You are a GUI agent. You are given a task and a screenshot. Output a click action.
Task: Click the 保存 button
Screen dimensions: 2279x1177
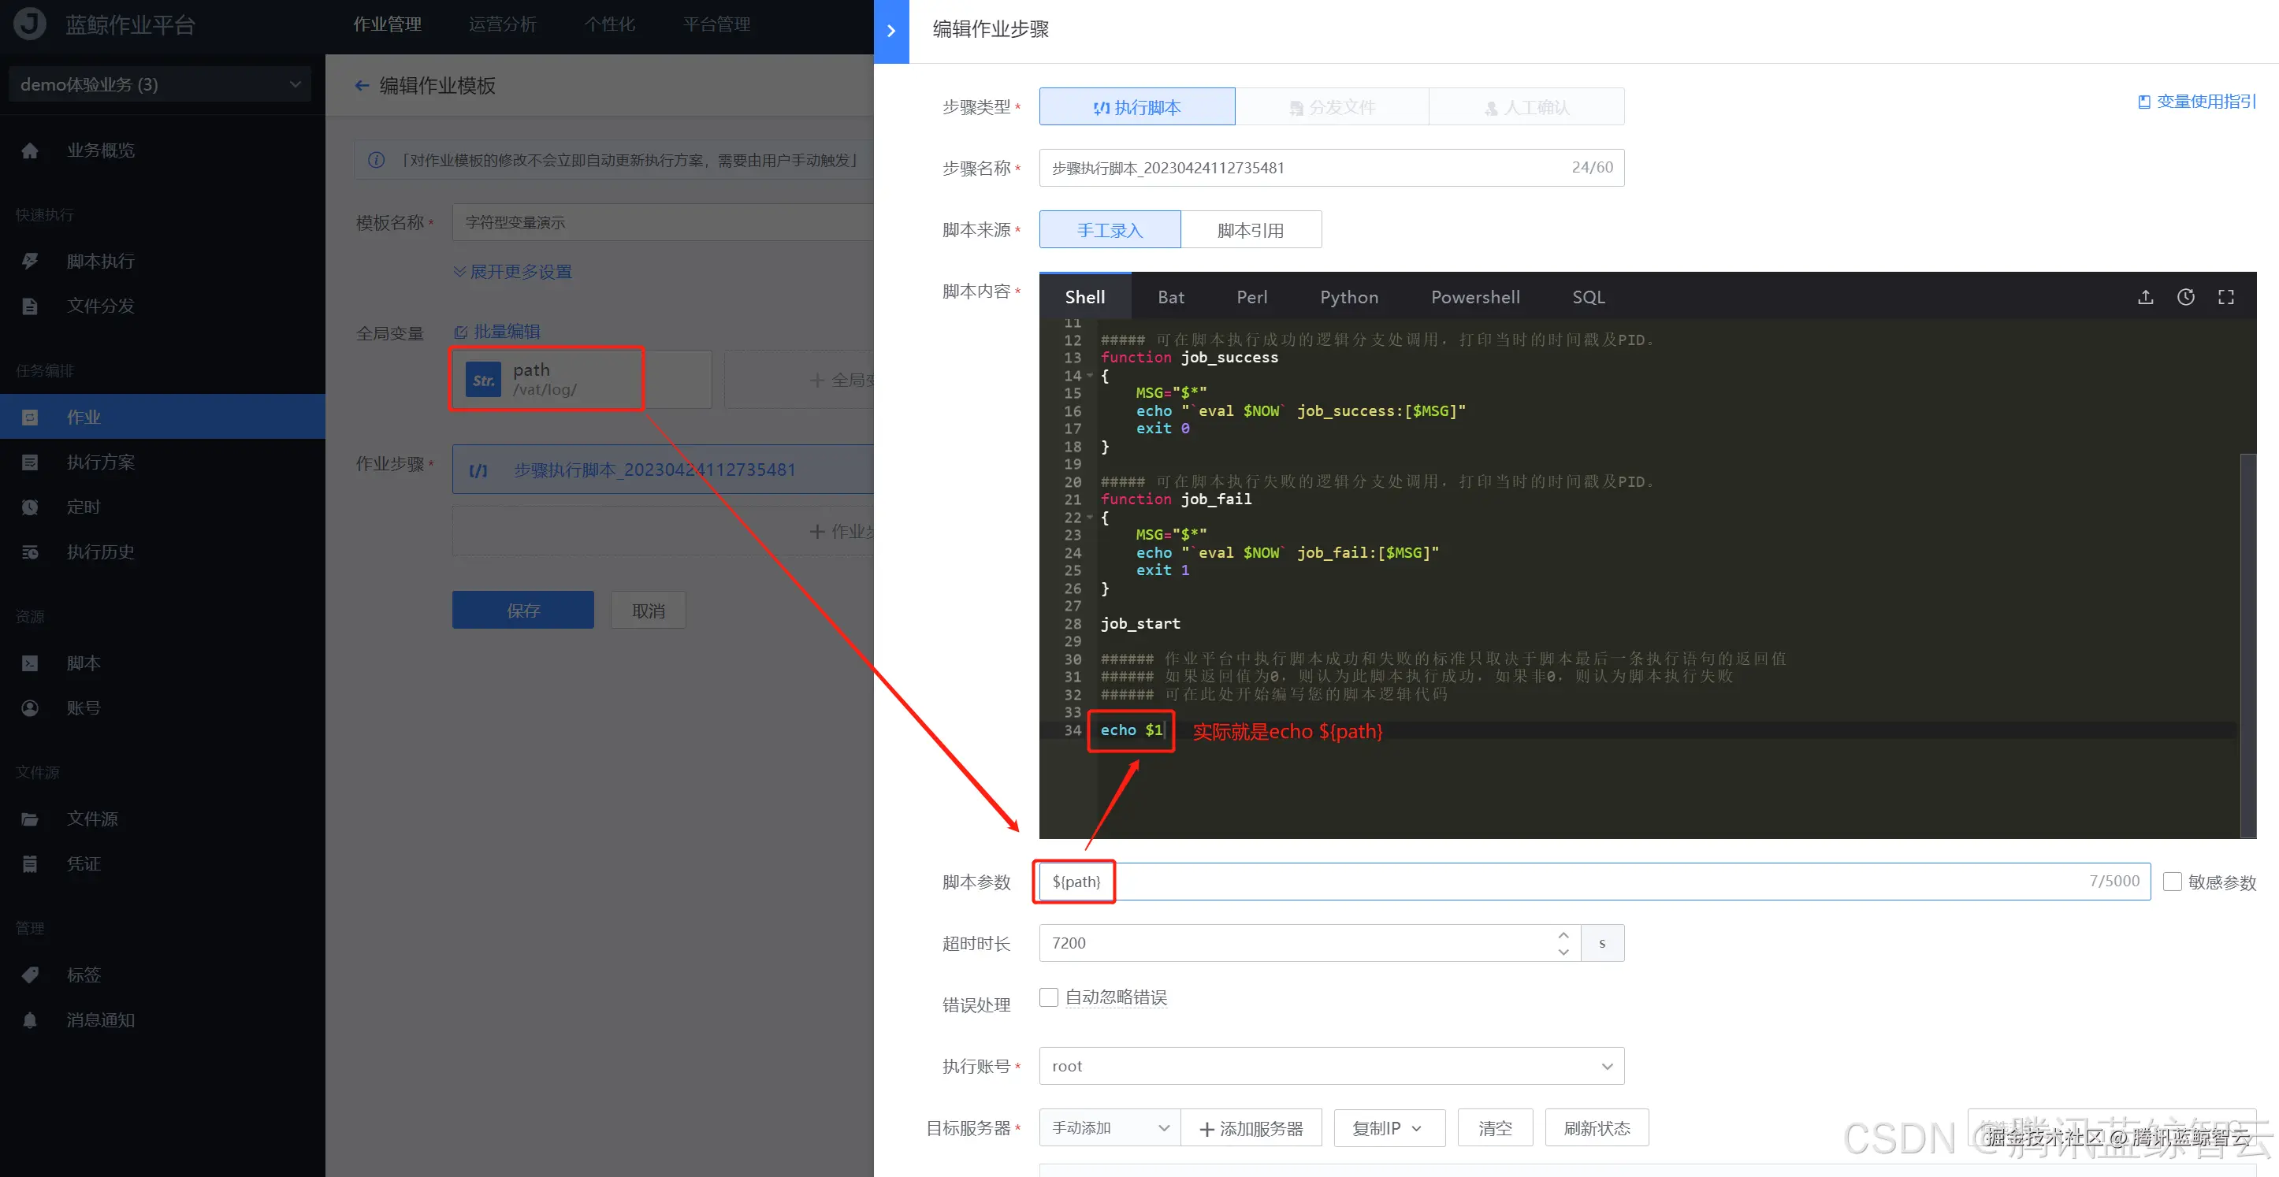click(x=522, y=611)
